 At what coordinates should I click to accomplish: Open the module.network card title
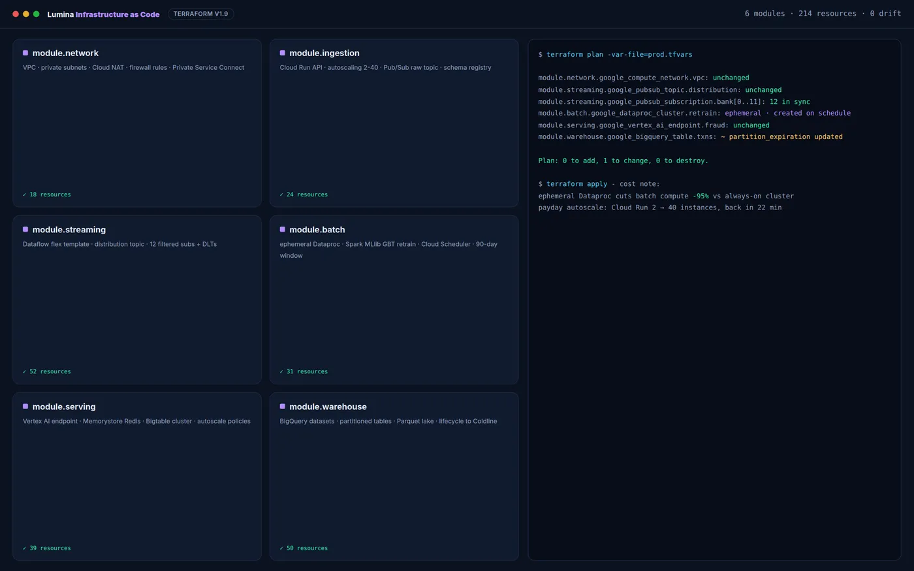point(65,53)
